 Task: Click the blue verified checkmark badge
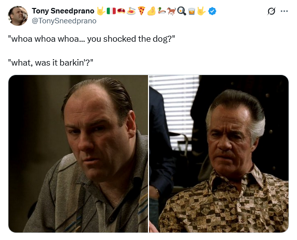coord(212,11)
